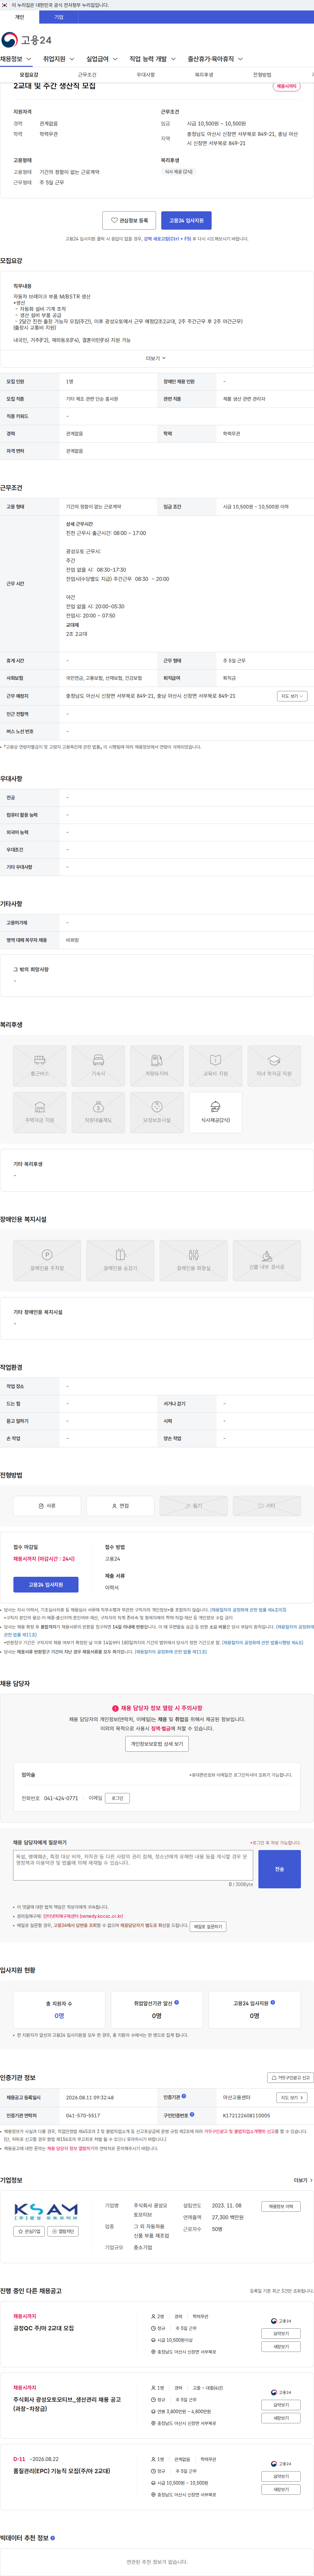Click the heart 관심정보 등록 button

coord(130,220)
